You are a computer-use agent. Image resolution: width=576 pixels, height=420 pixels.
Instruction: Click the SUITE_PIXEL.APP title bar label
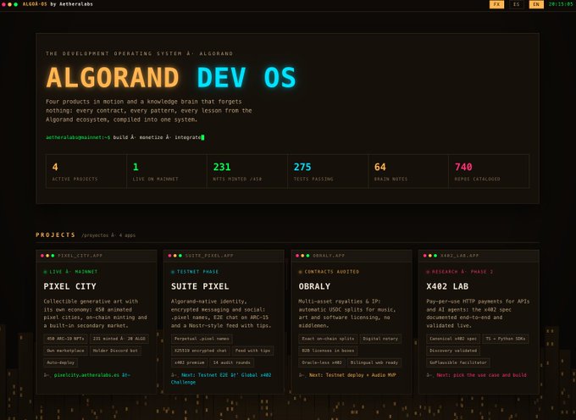tap(209, 256)
